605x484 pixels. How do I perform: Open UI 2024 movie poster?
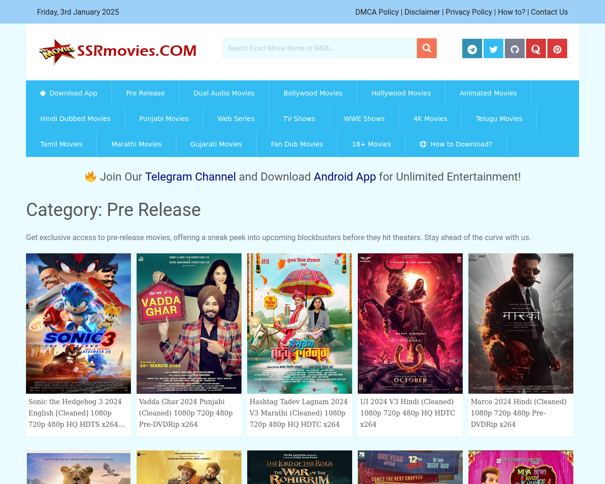coord(410,323)
